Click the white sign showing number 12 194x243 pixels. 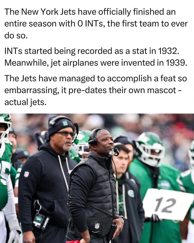pyautogui.click(x=167, y=204)
